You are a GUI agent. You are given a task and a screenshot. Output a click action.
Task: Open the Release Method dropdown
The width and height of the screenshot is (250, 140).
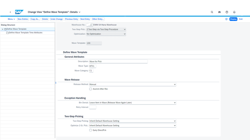[x=175, y=84]
